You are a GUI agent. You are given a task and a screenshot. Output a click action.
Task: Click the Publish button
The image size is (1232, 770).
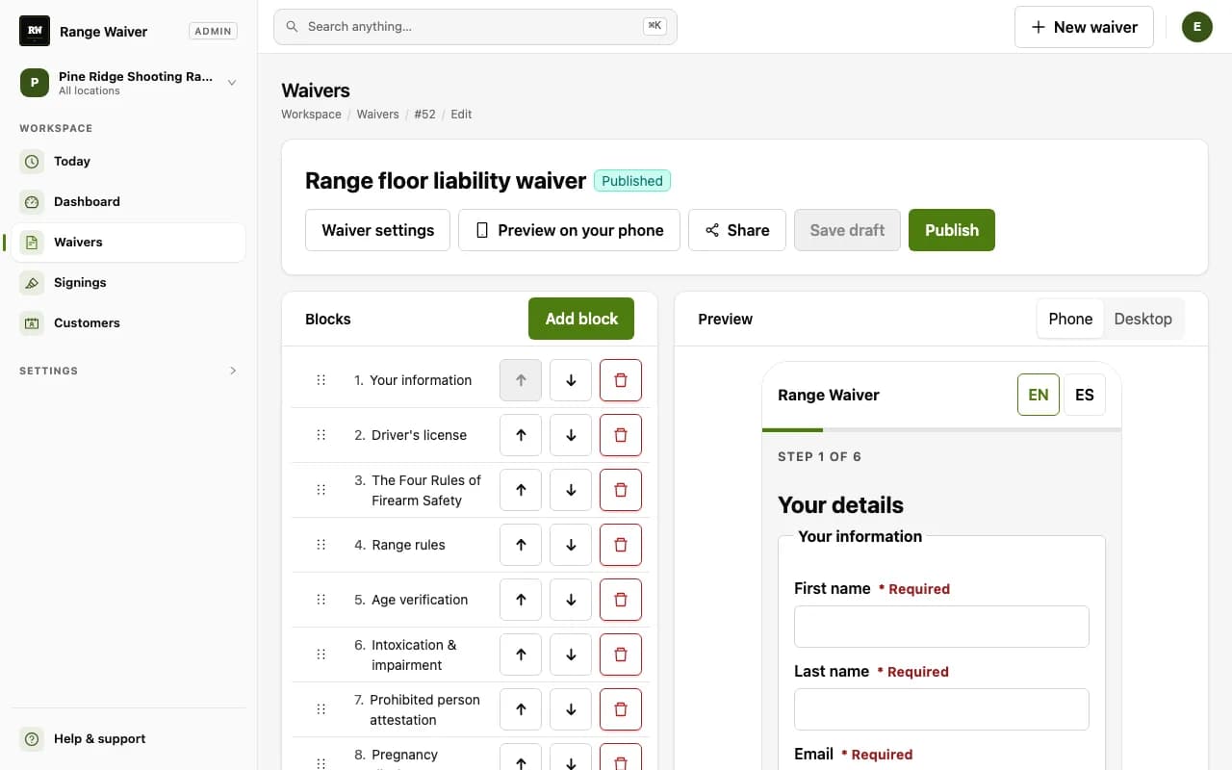(x=952, y=230)
